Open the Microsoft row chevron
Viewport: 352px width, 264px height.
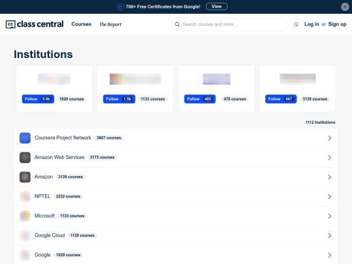point(330,216)
